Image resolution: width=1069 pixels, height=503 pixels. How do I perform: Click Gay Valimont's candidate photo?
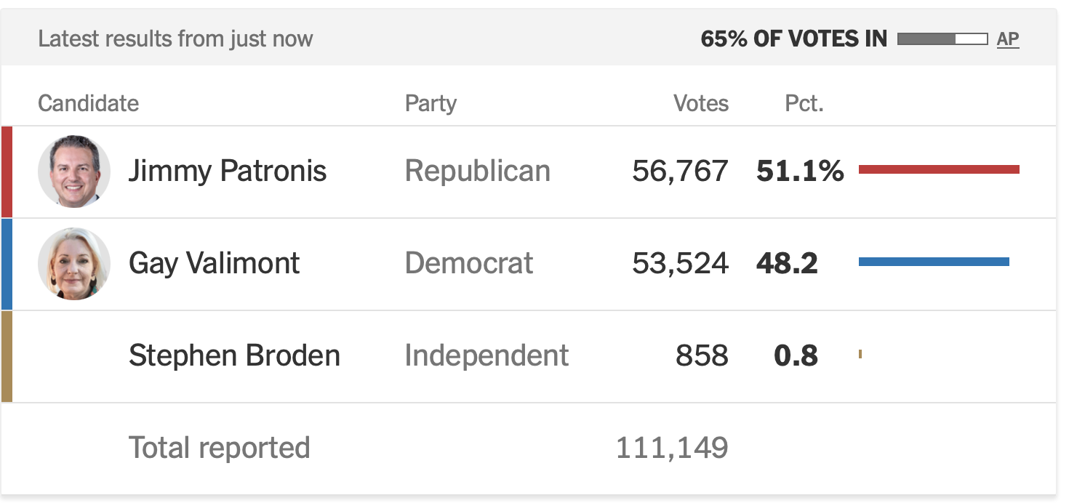coord(74,264)
